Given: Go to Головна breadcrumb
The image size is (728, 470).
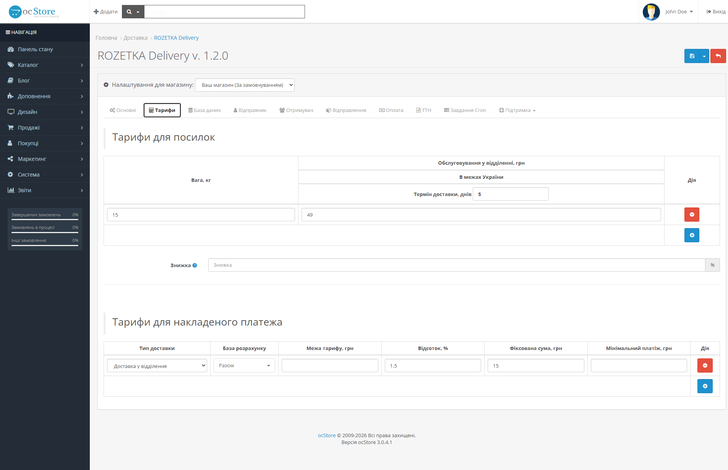Looking at the screenshot, I should pos(106,38).
